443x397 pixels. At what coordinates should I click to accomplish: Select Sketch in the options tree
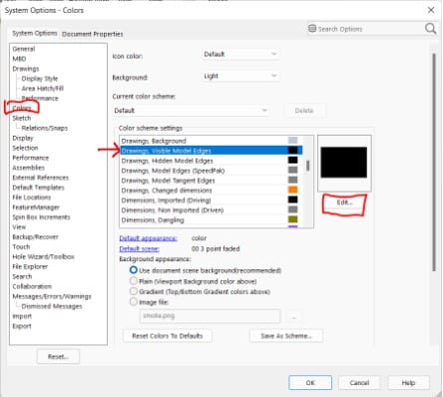(22, 118)
